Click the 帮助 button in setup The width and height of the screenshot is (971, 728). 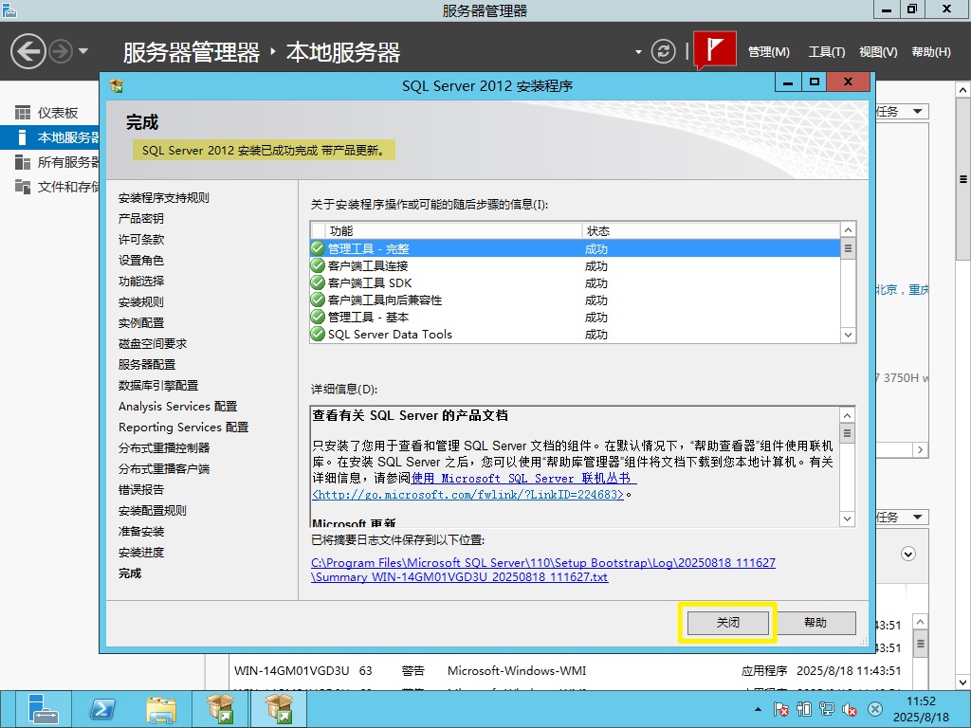pos(815,623)
